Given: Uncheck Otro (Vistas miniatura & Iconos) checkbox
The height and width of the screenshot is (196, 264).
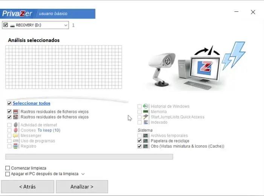Looking at the screenshot, I should click(140, 146).
